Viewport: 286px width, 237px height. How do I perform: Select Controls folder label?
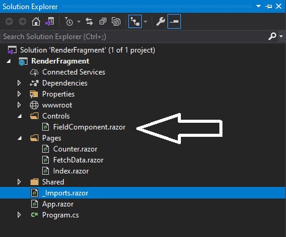pyautogui.click(x=56, y=116)
